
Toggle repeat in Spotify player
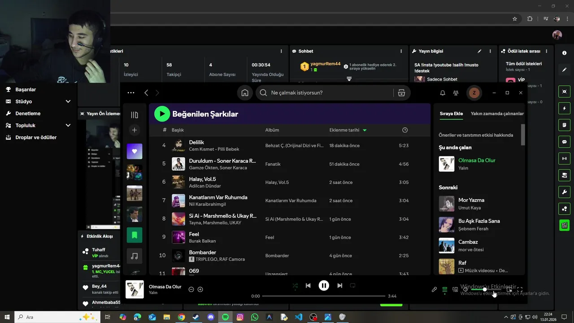point(352,285)
